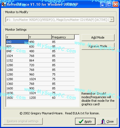Click the Add Mode button

[98, 37]
